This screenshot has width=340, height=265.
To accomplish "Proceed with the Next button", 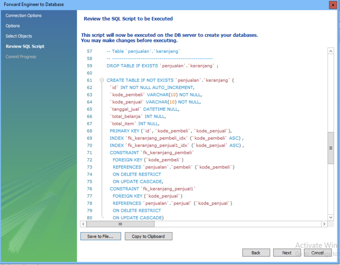I will pos(287,253).
